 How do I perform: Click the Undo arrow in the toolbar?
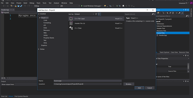(x=25, y=6)
